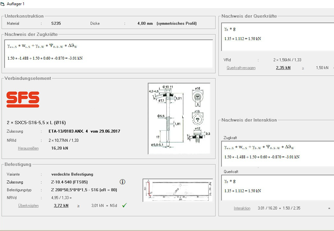Select the 3,01 kN = NSd text
This screenshot has height=231, width=334.
[104, 206]
